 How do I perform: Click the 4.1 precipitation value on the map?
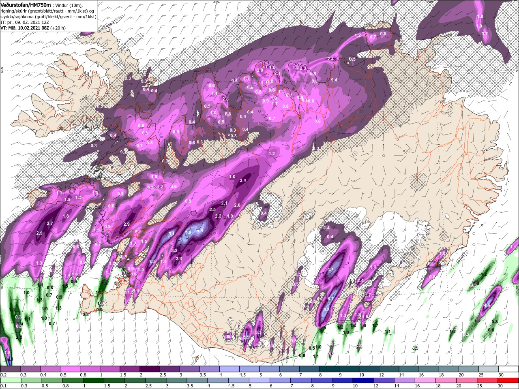point(330,269)
